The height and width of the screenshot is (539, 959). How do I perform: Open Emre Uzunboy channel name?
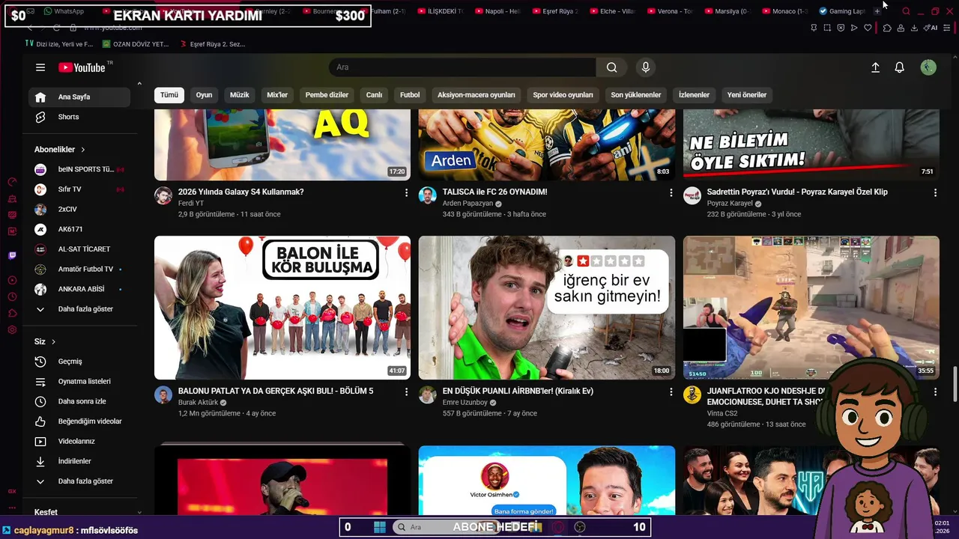coord(465,403)
